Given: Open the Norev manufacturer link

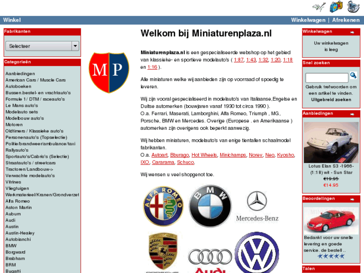Looking at the screenshot, I should tap(255, 155).
